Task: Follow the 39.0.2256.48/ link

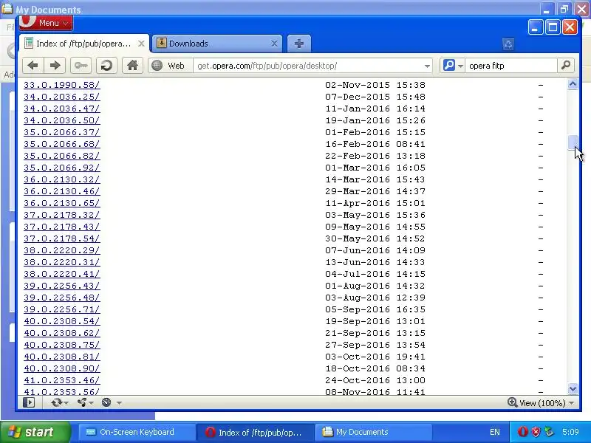Action: tap(62, 298)
